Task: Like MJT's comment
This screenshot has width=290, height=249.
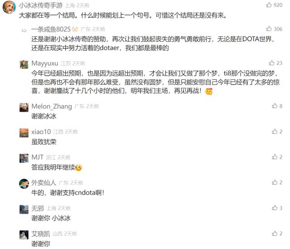Action: 275,157
